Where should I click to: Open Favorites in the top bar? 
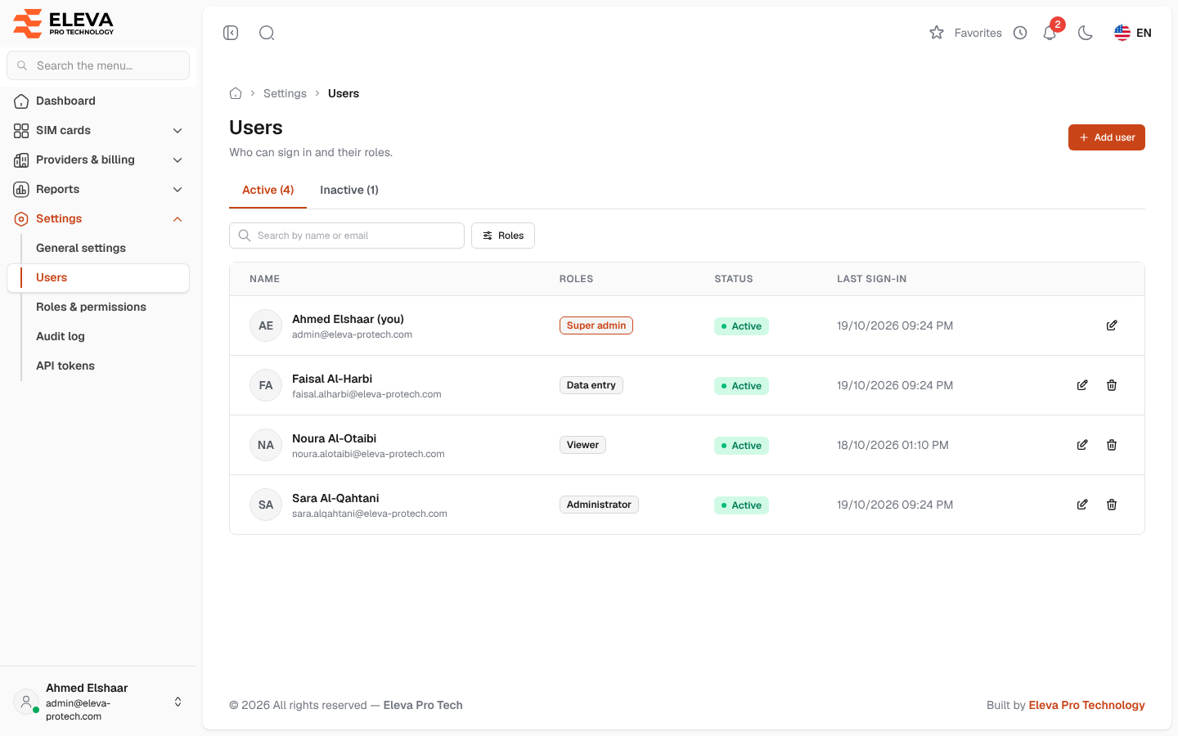[x=965, y=33]
